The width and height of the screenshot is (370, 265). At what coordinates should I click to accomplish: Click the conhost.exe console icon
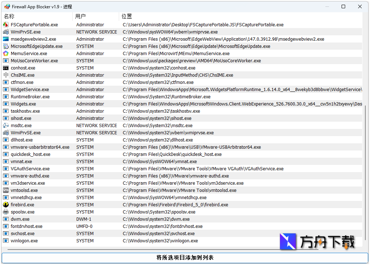[6, 68]
